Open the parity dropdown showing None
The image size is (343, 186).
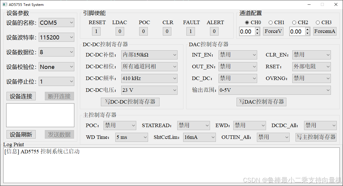pyautogui.click(x=56, y=67)
